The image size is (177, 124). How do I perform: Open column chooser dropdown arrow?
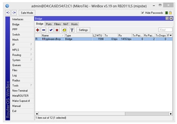pos(171,35)
